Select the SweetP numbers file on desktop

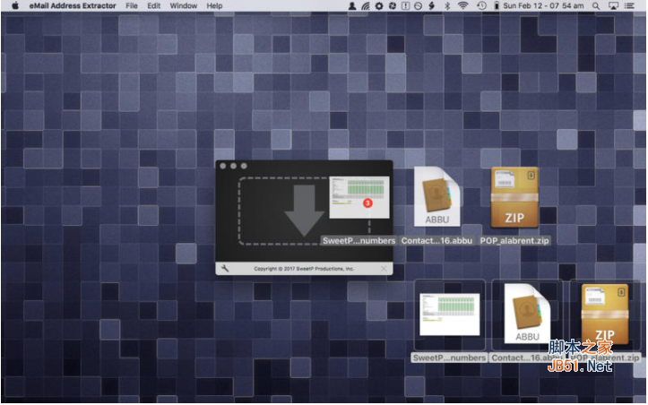tap(449, 315)
